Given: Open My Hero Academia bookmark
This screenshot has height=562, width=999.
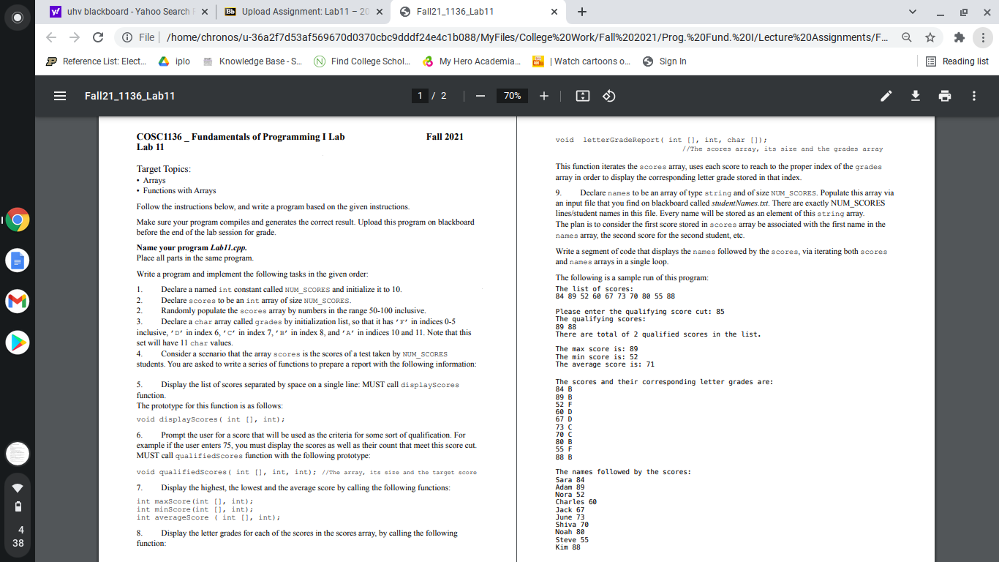Looking at the screenshot, I should (x=472, y=61).
